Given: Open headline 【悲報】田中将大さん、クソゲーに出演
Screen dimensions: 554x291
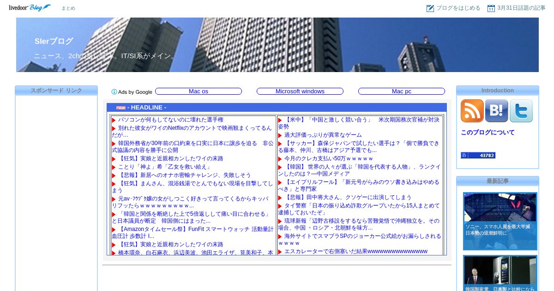Looking at the screenshot, I should tap(348, 197).
